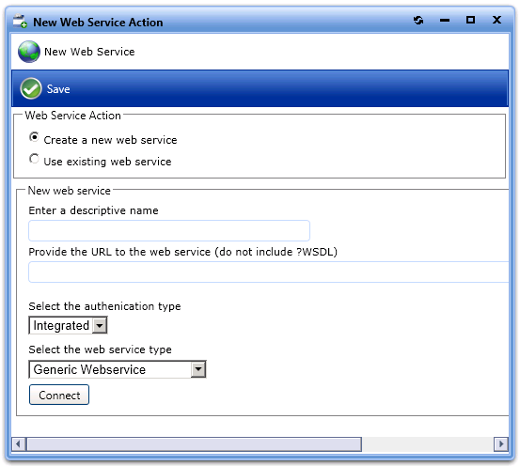Click the New Web Service header text
The width and height of the screenshot is (520, 466).
[x=89, y=52]
